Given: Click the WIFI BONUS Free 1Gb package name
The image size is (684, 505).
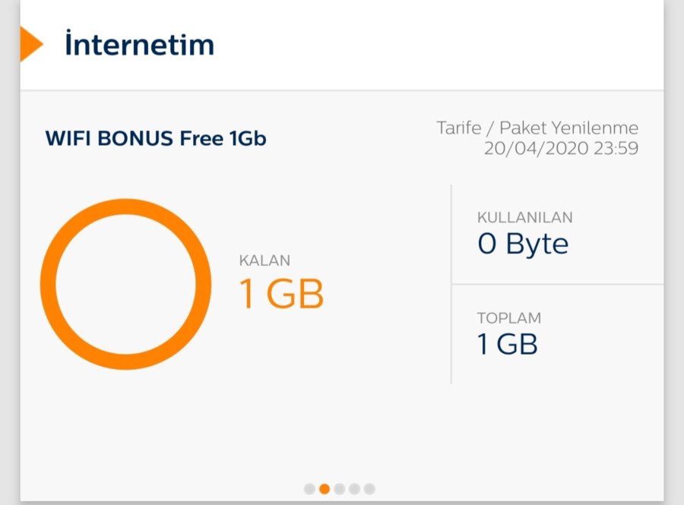Looking at the screenshot, I should pos(156,139).
